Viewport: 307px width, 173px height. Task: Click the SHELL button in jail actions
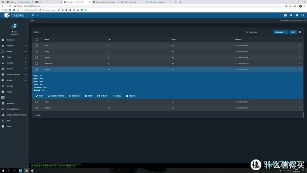(x=116, y=96)
